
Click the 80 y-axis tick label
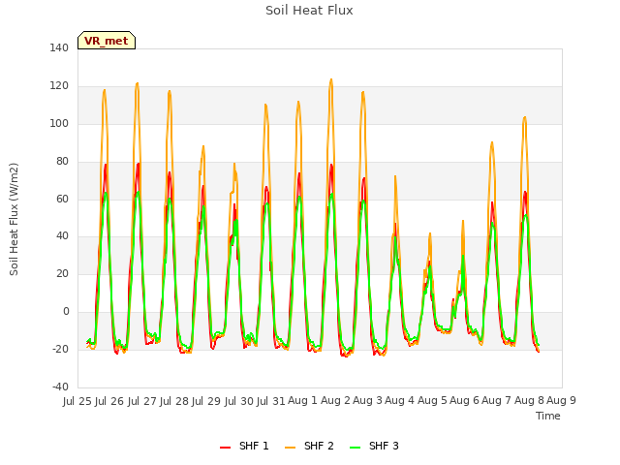(x=62, y=162)
